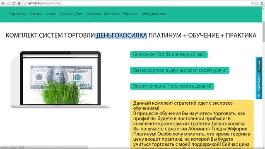Image resolution: width=265 pixels, height=149 pixels.
Task: Open the Мои_прогнозы menu item
Action: [x=154, y=14]
